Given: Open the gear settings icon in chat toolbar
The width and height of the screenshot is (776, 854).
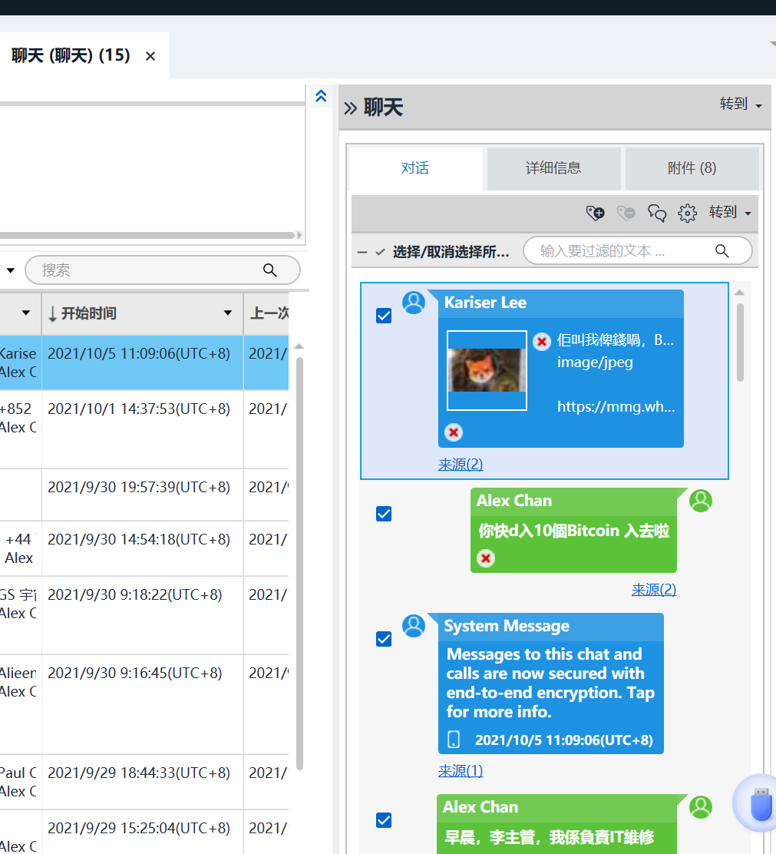Looking at the screenshot, I should 687,213.
